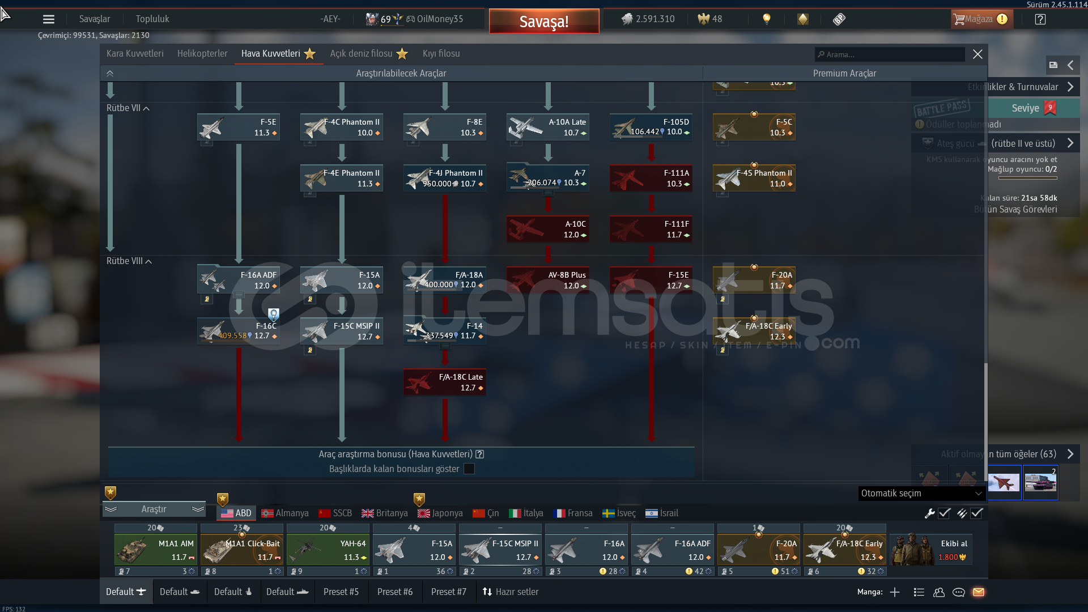The height and width of the screenshot is (612, 1088).
Task: Open the Topluluk menu
Action: coord(152,19)
